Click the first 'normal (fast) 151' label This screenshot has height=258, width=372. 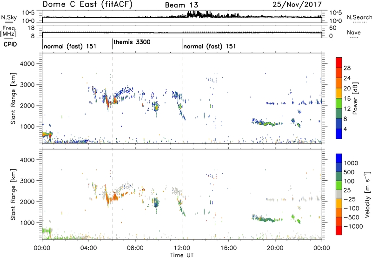click(x=70, y=46)
